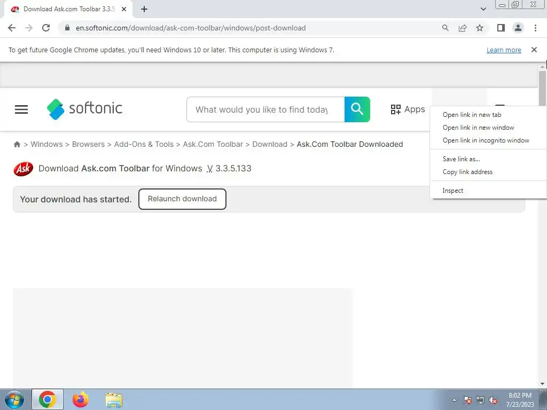Bookmark this page with the star icon
This screenshot has width=547, height=410.
[480, 28]
